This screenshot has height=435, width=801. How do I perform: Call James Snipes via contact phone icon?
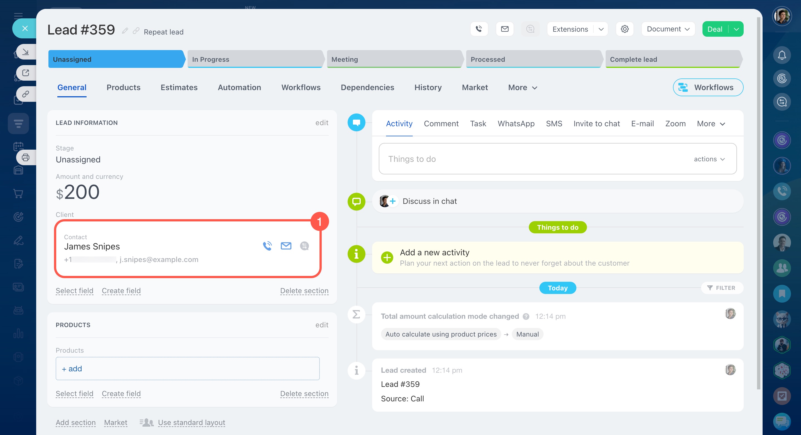click(267, 246)
